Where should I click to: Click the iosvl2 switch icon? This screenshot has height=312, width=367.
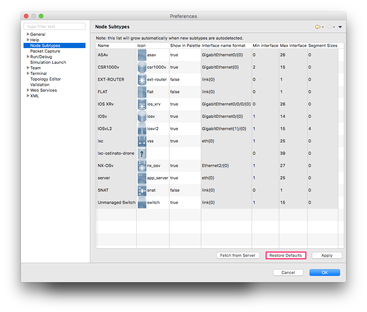coord(142,129)
